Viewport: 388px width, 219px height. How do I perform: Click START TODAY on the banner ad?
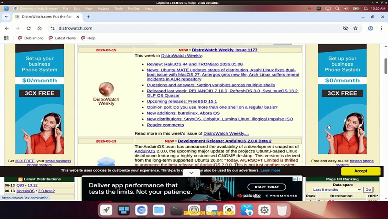pos(267,187)
